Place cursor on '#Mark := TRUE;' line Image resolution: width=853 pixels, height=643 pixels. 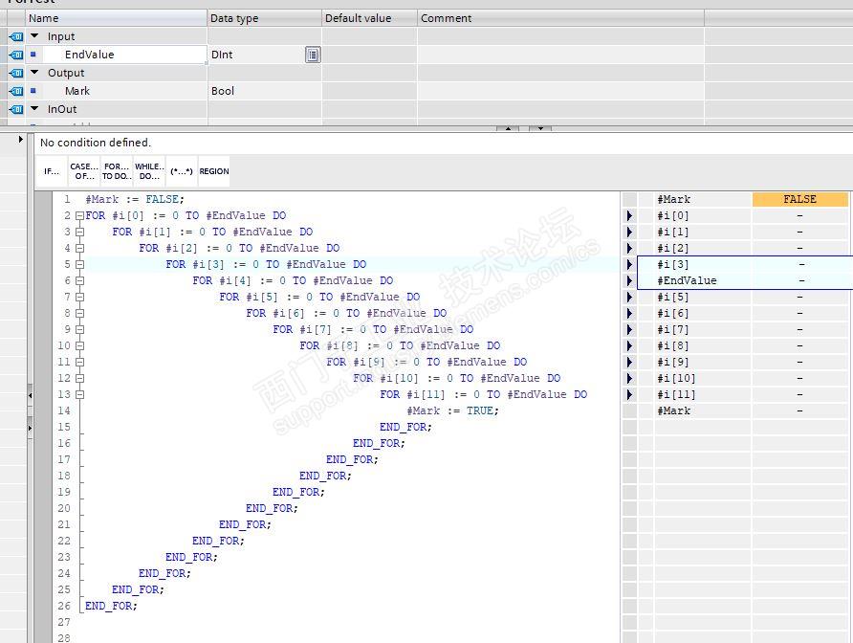[452, 411]
